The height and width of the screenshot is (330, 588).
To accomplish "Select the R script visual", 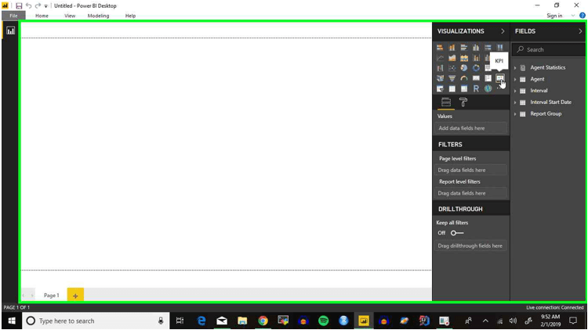I will tap(476, 88).
